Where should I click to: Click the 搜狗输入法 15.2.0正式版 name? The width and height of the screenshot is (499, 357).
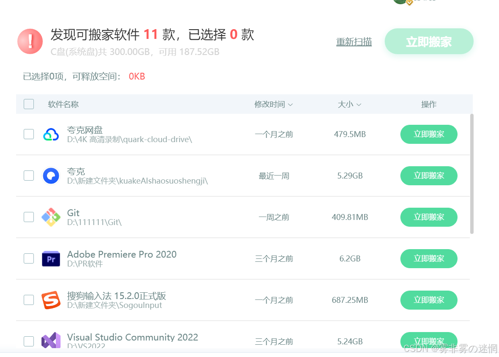116,296
